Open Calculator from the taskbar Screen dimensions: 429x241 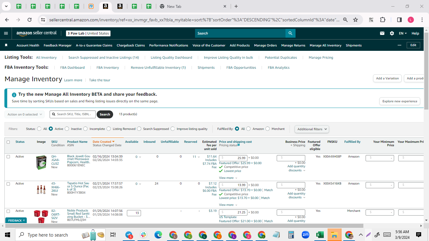[291, 235]
